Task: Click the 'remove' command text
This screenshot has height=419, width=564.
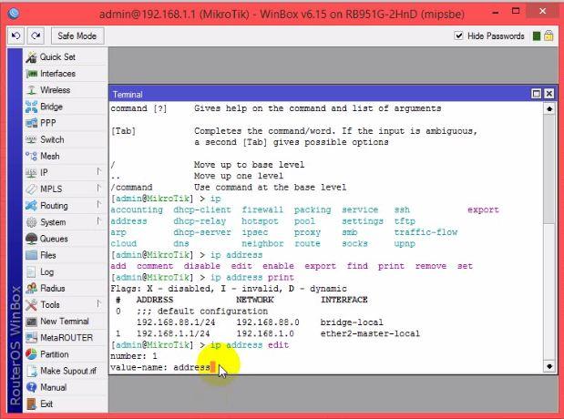Action: click(431, 266)
